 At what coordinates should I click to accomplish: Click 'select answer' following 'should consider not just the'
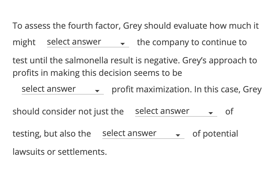point(162,111)
